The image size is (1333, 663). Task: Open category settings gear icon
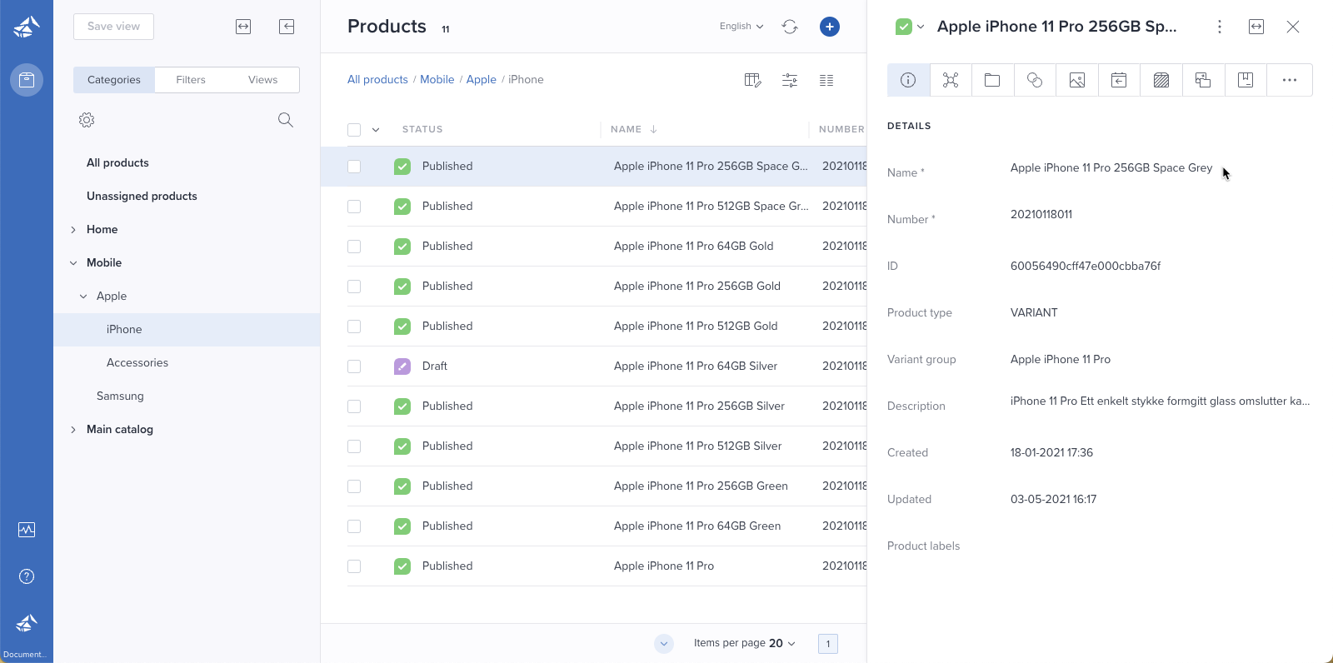coord(87,120)
